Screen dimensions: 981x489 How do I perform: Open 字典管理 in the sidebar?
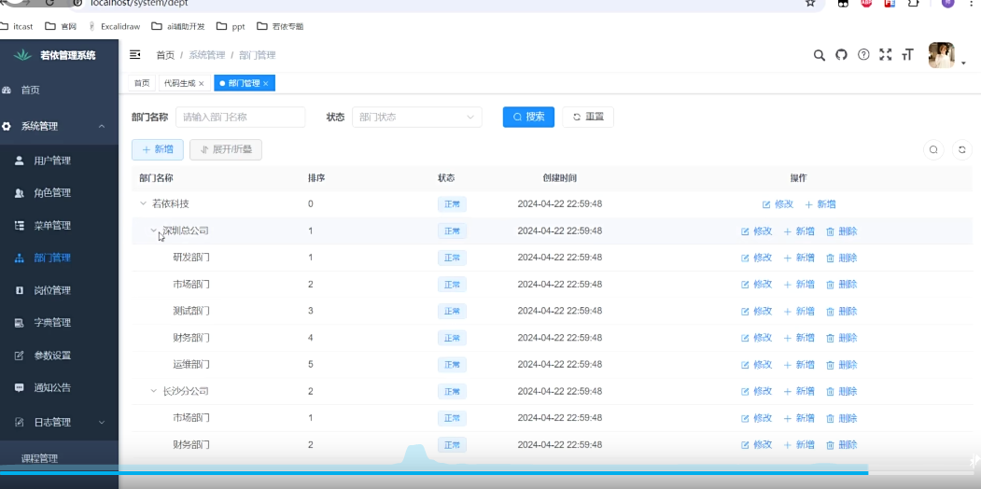[59, 323]
